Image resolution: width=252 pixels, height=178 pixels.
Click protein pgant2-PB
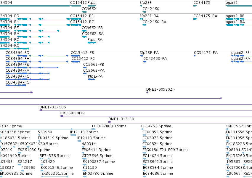(240, 53)
